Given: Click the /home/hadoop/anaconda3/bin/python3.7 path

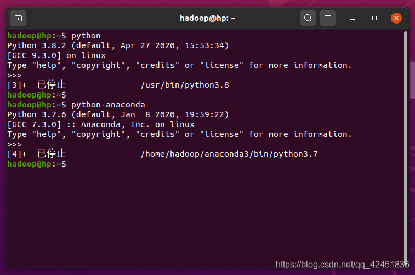Looking at the screenshot, I should [229, 154].
